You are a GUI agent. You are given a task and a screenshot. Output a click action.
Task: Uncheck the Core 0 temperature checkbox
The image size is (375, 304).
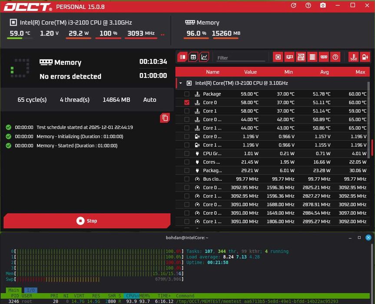point(187,102)
